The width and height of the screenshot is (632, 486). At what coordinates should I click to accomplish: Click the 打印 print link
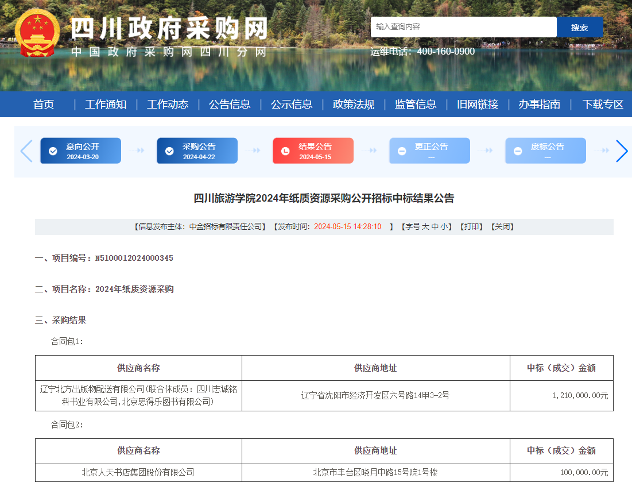click(x=472, y=227)
